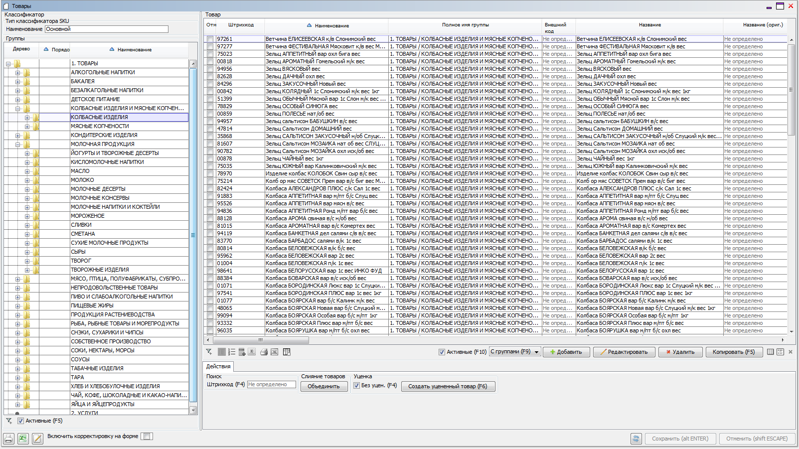Collapse the МОЛОЧНАЯ ПРОДУКЦИЯ tree node

pyautogui.click(x=17, y=145)
